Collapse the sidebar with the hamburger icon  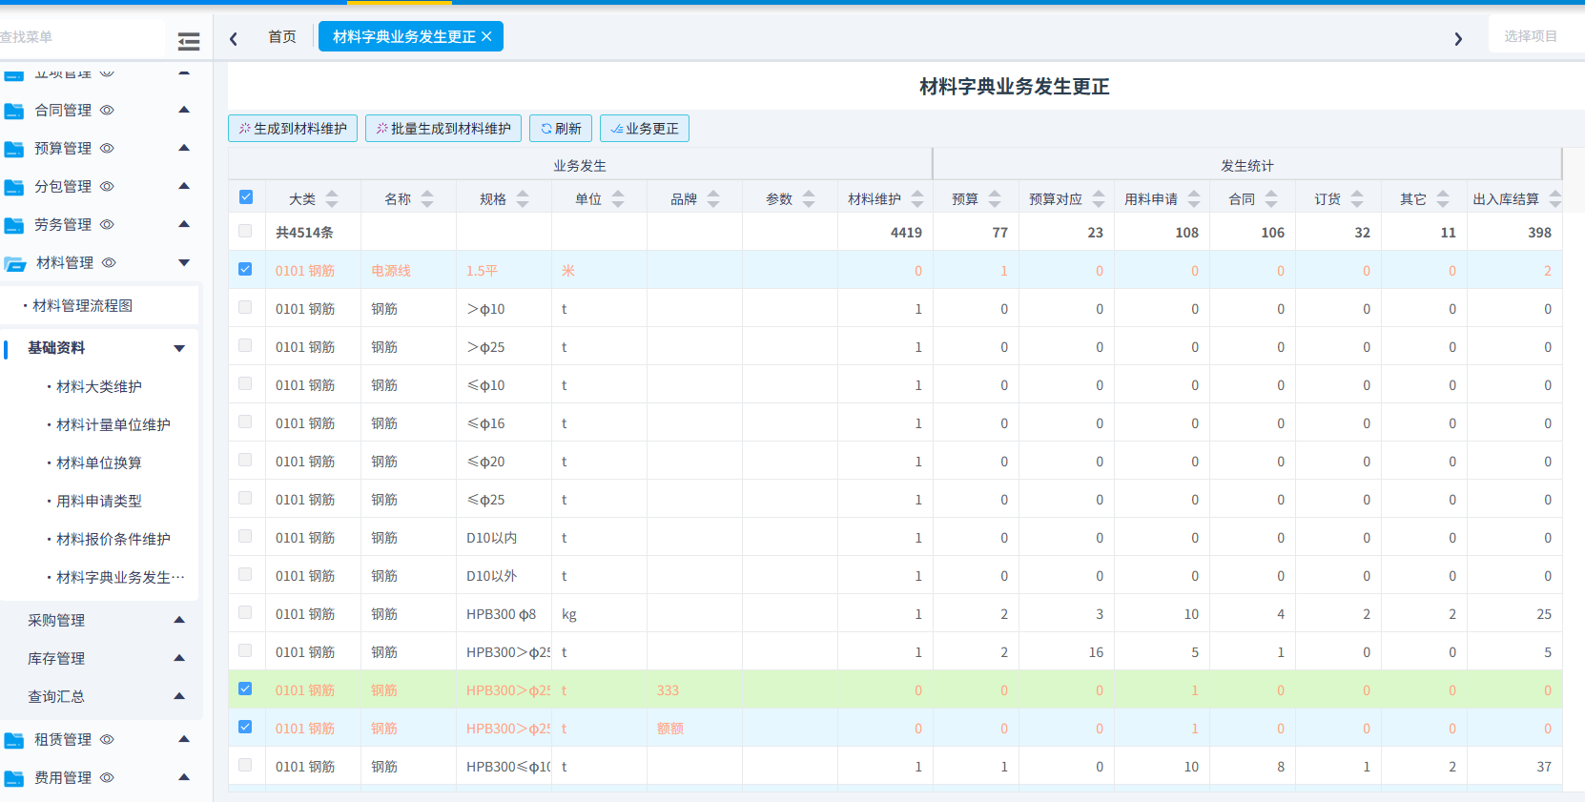point(189,41)
